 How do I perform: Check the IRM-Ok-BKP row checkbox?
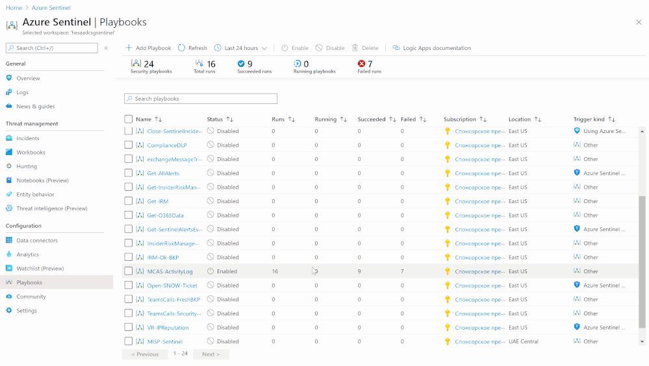tap(129, 257)
